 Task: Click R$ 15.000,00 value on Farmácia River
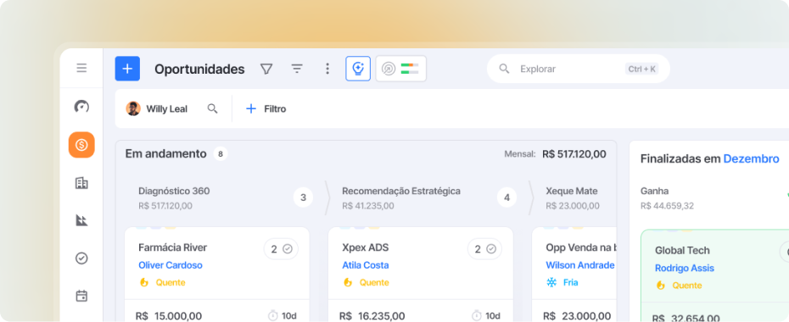(x=169, y=316)
